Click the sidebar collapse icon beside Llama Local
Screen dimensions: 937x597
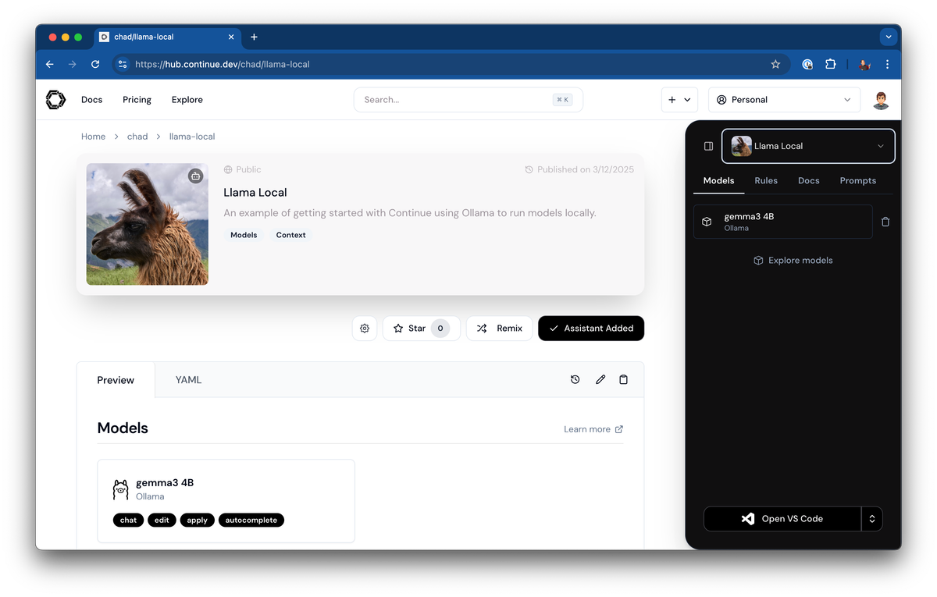[x=707, y=146]
